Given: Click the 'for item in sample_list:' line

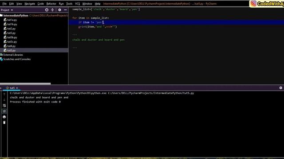Looking at the screenshot, I should [91, 18].
